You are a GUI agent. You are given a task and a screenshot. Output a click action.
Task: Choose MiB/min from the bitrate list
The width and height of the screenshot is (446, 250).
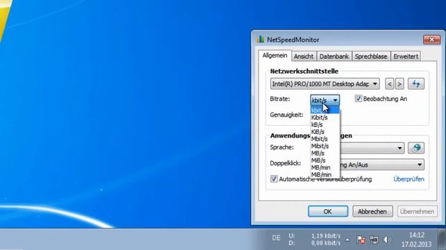click(325, 174)
